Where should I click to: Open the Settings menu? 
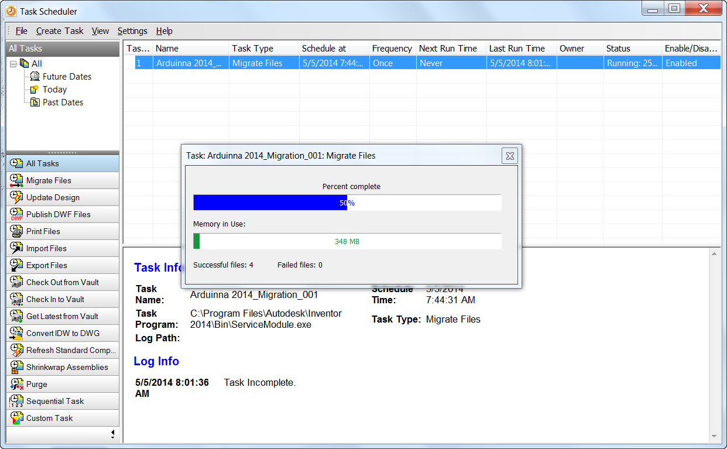(132, 31)
